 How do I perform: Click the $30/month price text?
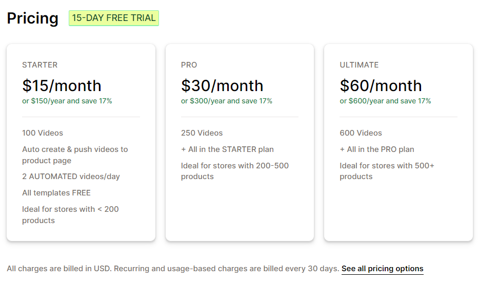tap(222, 85)
